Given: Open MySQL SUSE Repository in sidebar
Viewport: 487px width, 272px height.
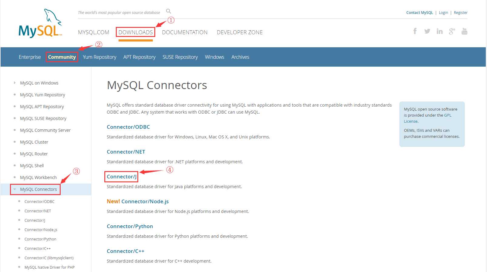Looking at the screenshot, I should click(43, 118).
